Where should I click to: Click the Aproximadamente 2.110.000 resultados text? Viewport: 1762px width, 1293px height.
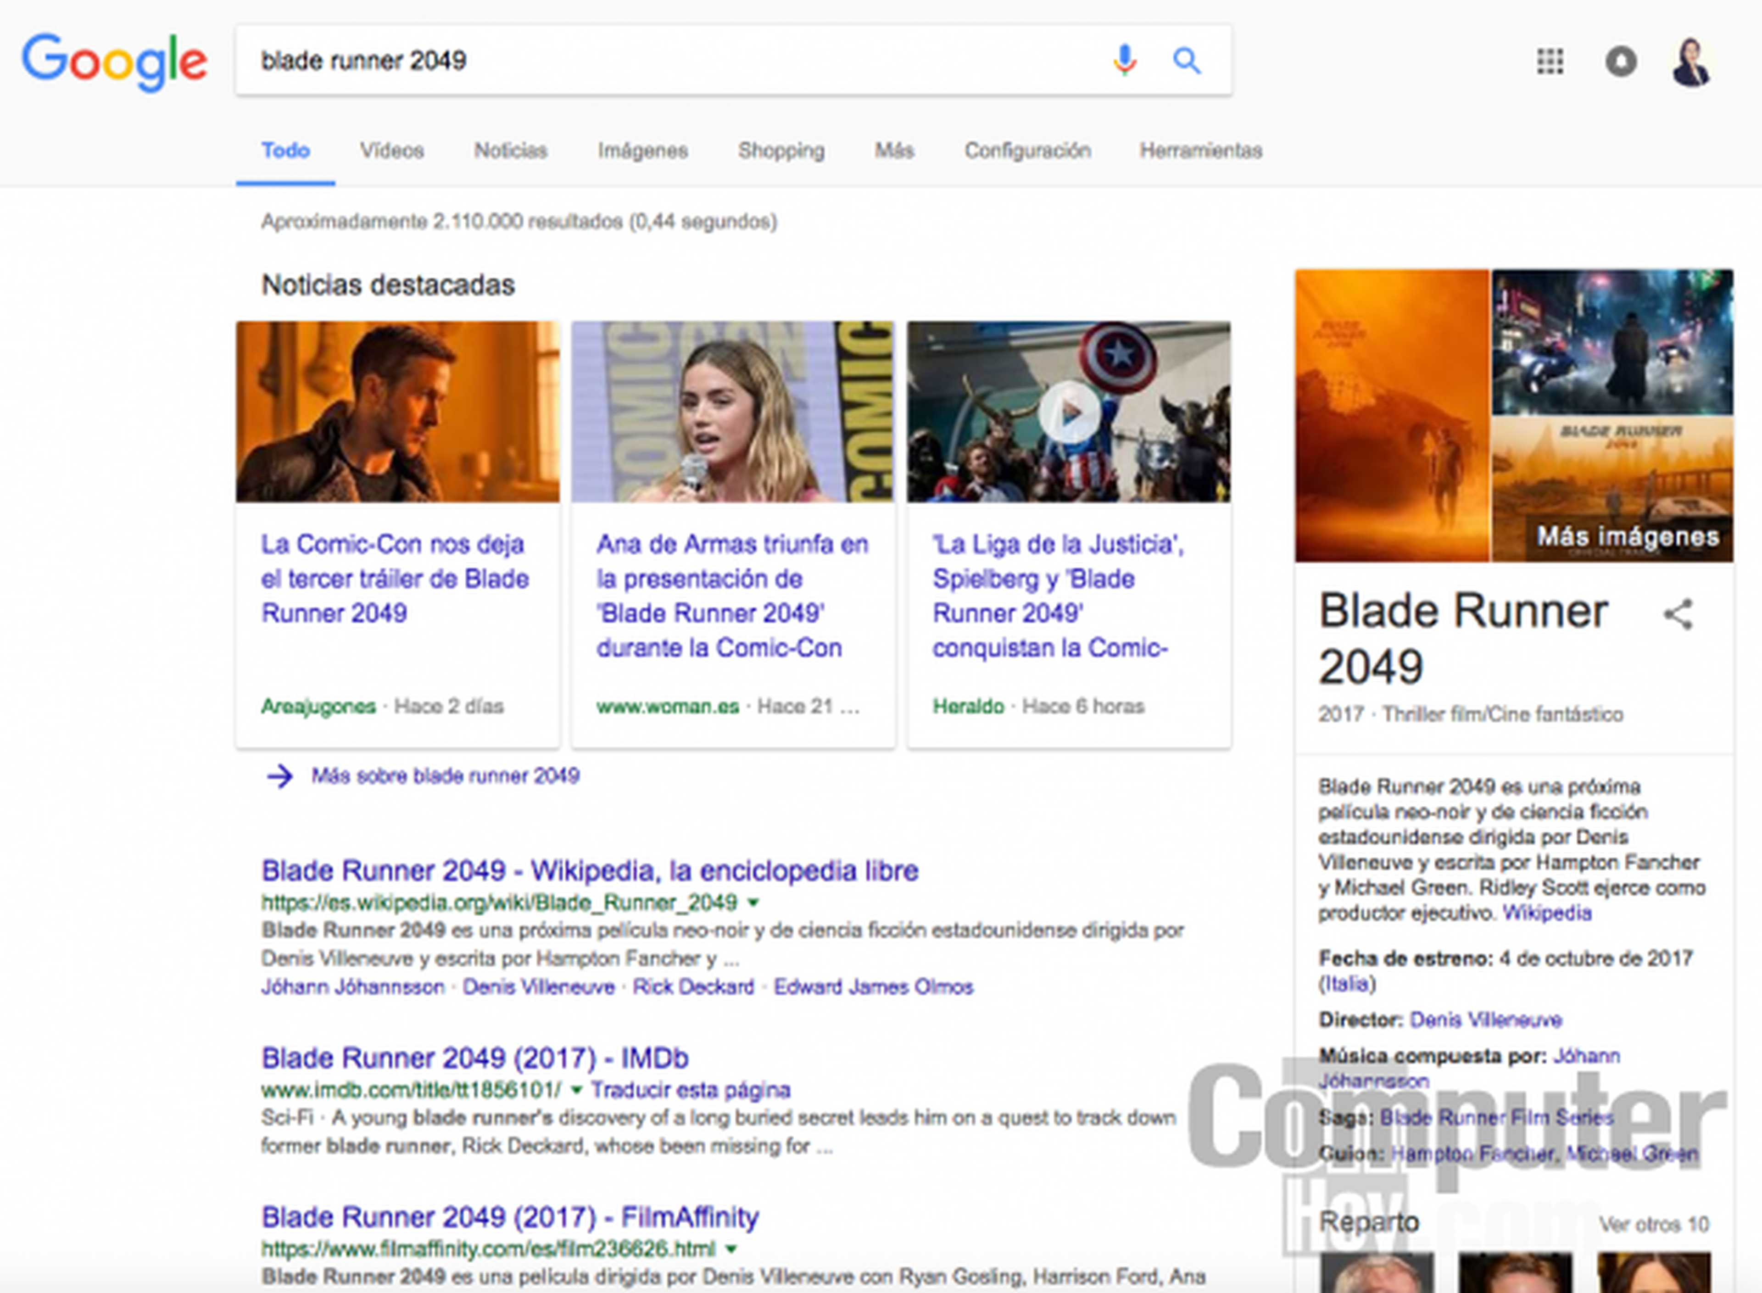pos(519,222)
